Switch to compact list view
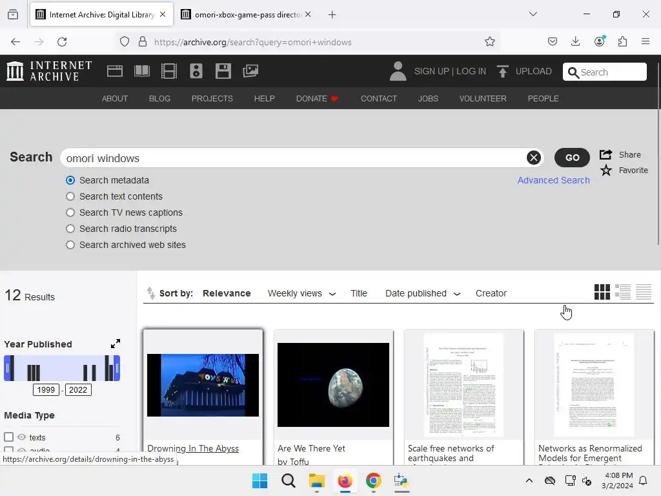The width and height of the screenshot is (661, 496). click(644, 292)
